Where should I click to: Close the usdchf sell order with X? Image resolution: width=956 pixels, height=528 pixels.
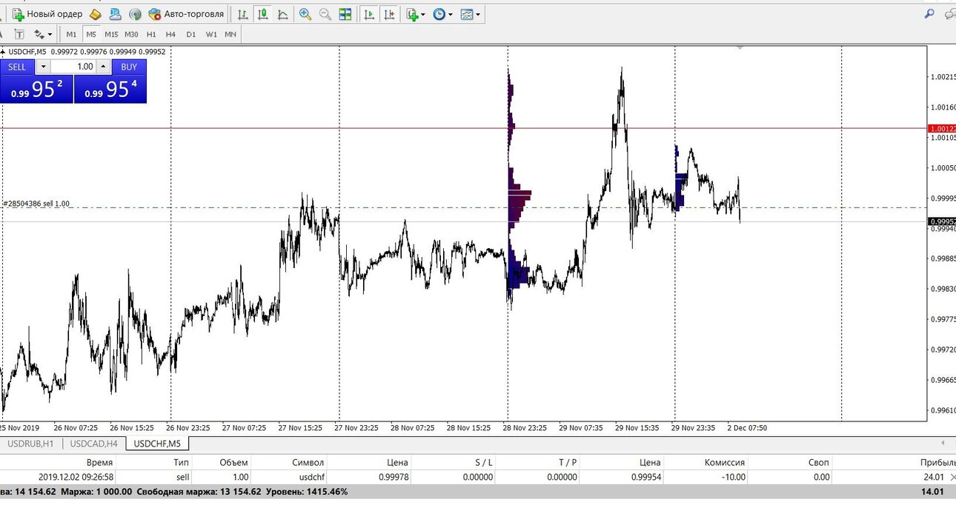(x=953, y=477)
